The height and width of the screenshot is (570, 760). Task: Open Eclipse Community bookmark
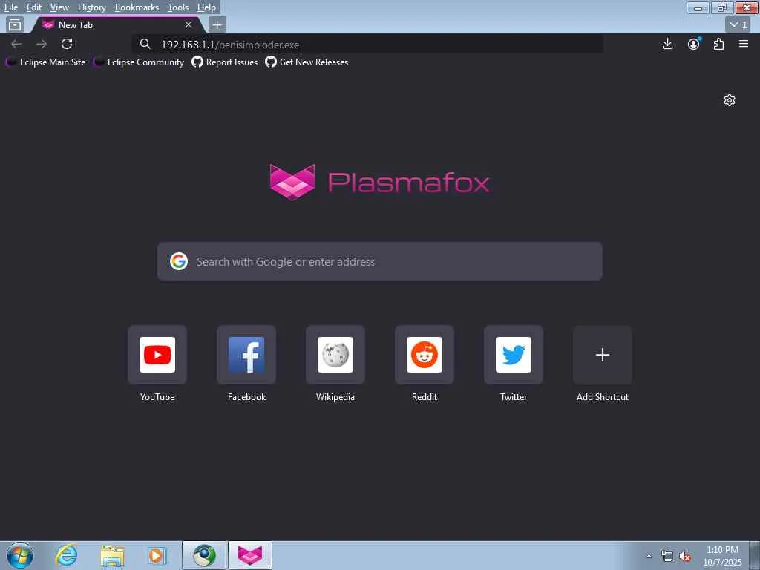pos(139,62)
